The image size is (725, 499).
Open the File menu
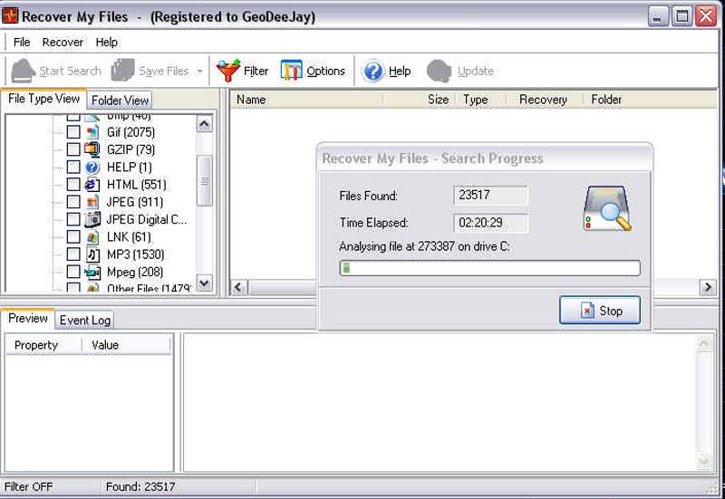click(22, 42)
